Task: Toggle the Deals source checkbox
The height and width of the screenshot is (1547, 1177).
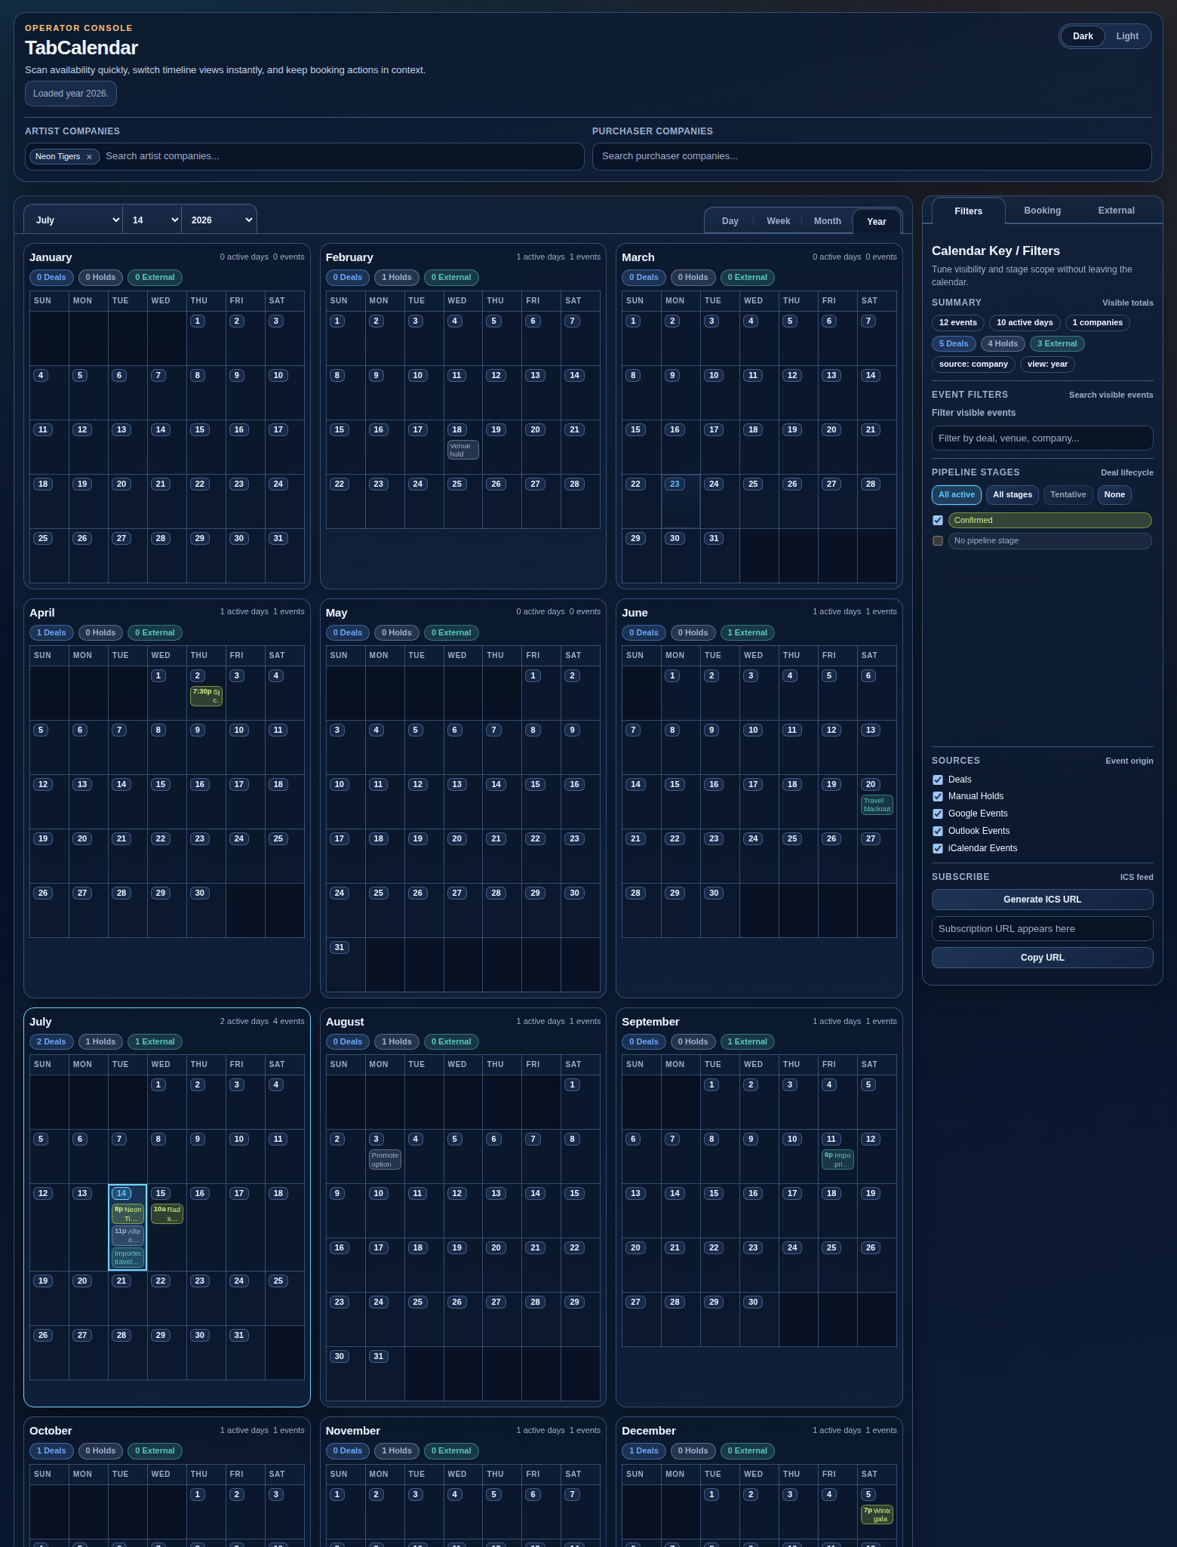Action: click(x=938, y=780)
